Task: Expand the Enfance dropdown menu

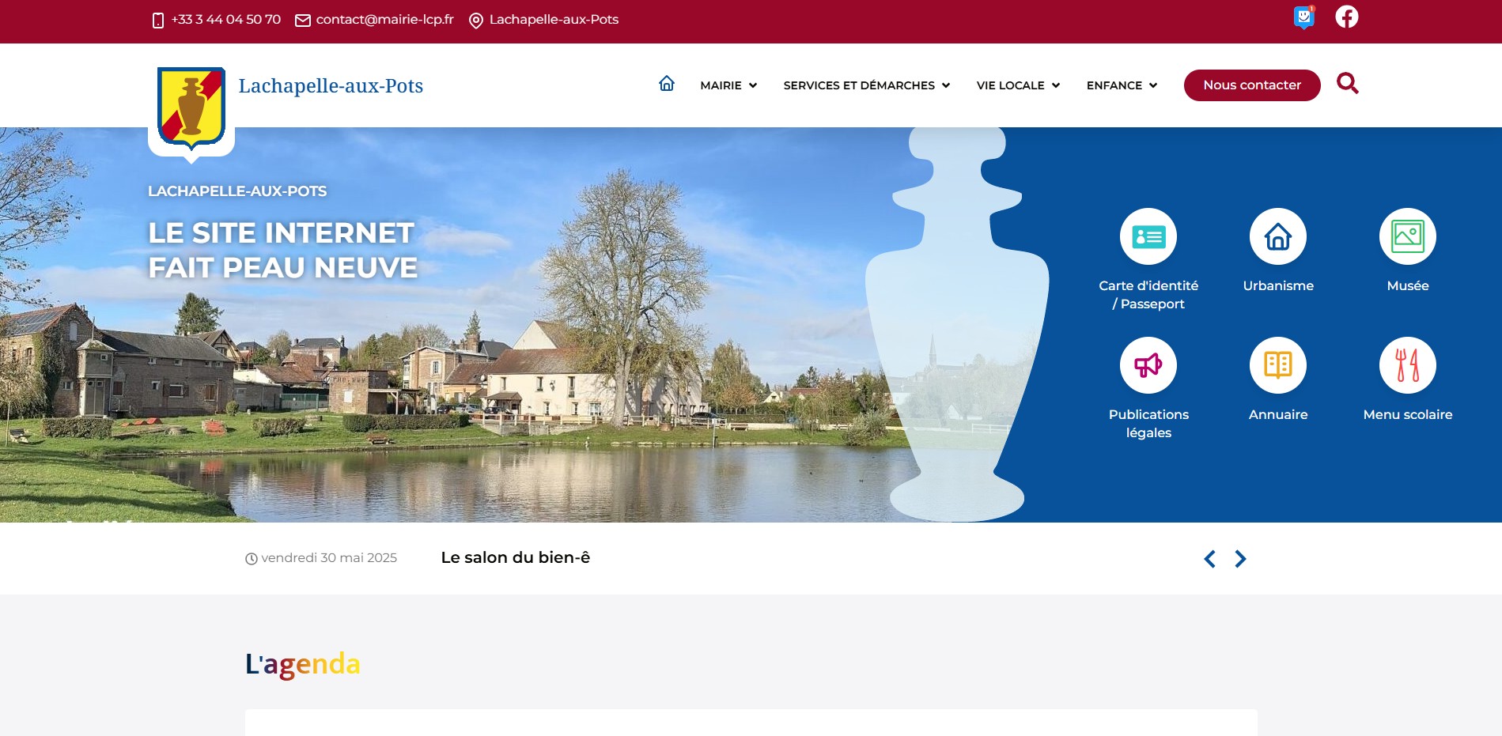Action: click(x=1122, y=85)
